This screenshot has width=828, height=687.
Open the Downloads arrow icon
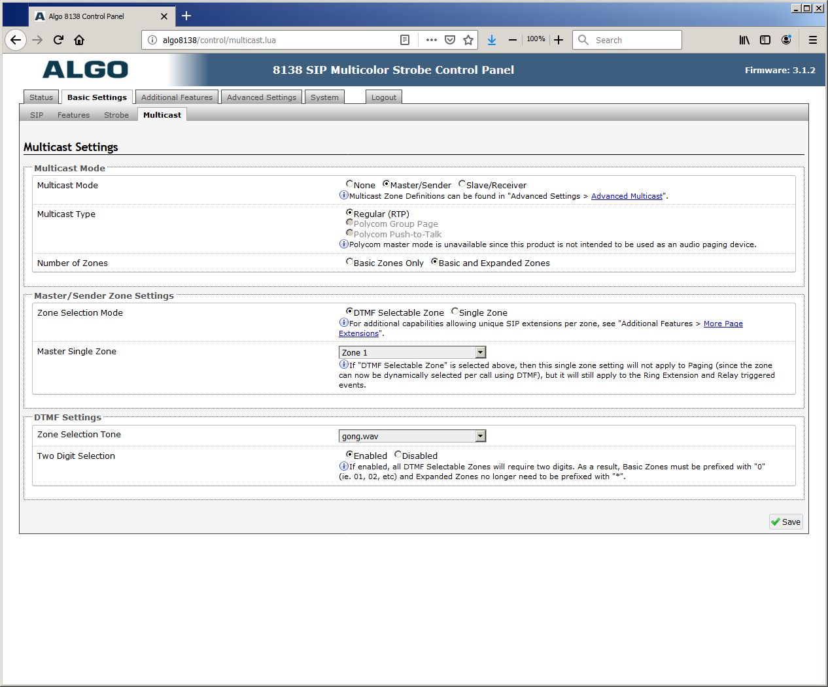492,40
